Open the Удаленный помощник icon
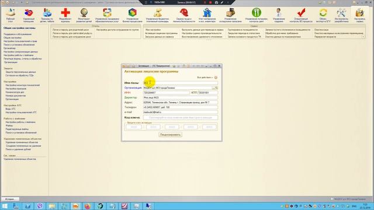Screen dimensions: 374x210 (29, 15)
